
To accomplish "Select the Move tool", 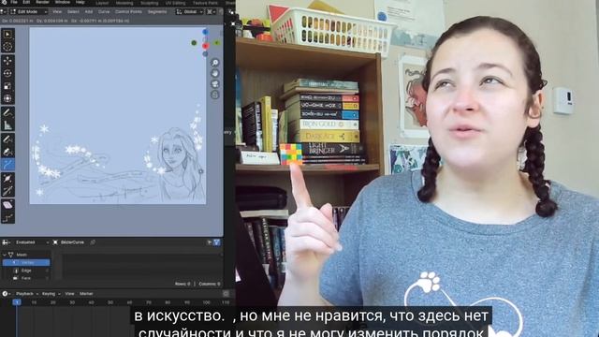I will [x=7, y=61].
